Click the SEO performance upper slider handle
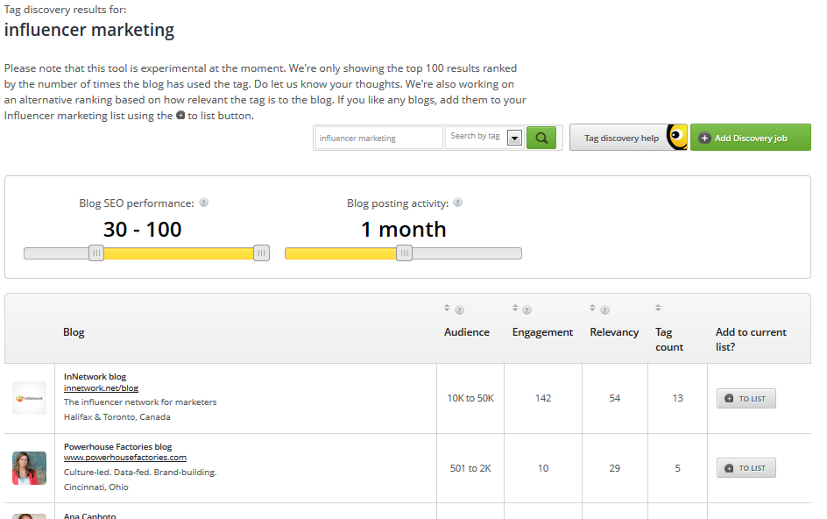The width and height of the screenshot is (827, 519). click(262, 253)
